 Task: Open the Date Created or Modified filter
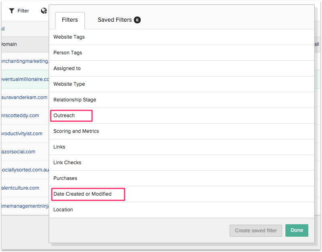tap(80, 194)
